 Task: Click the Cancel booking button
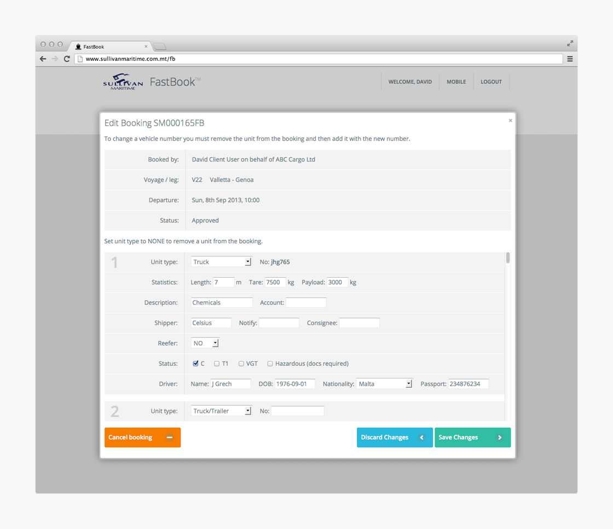click(x=142, y=438)
